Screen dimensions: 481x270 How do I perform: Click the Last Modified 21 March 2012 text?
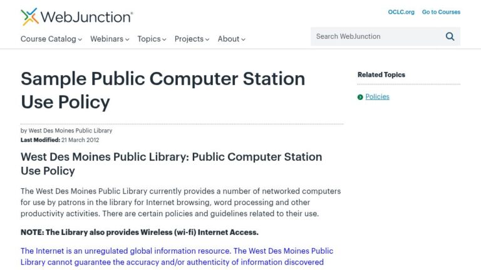click(x=60, y=140)
